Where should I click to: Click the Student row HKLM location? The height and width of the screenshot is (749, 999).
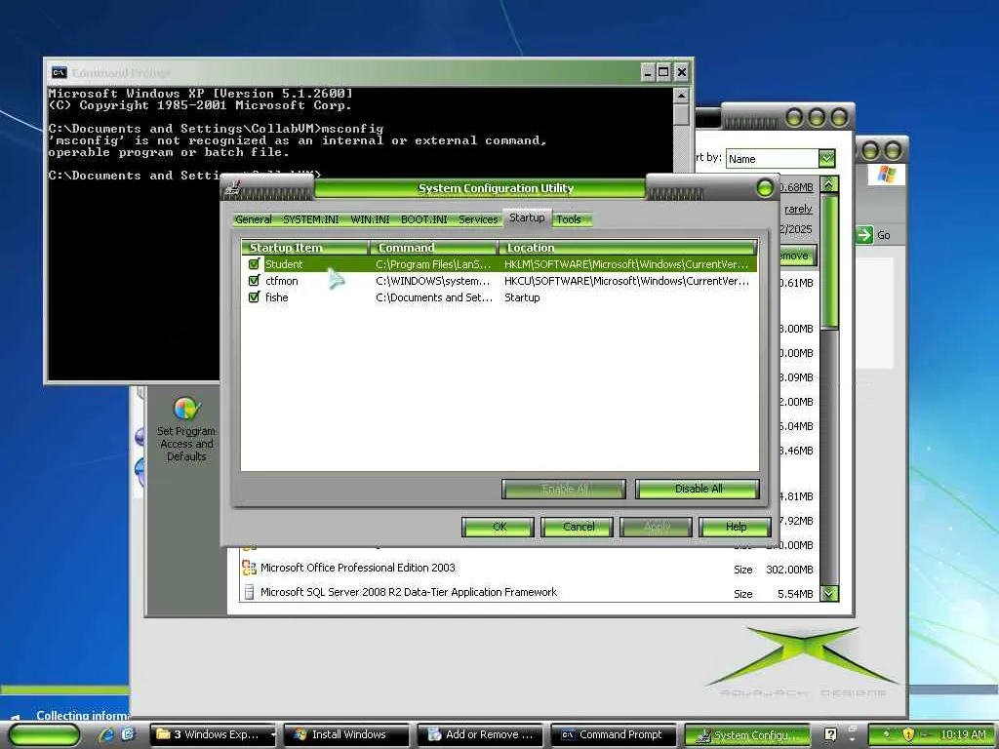[x=626, y=263]
